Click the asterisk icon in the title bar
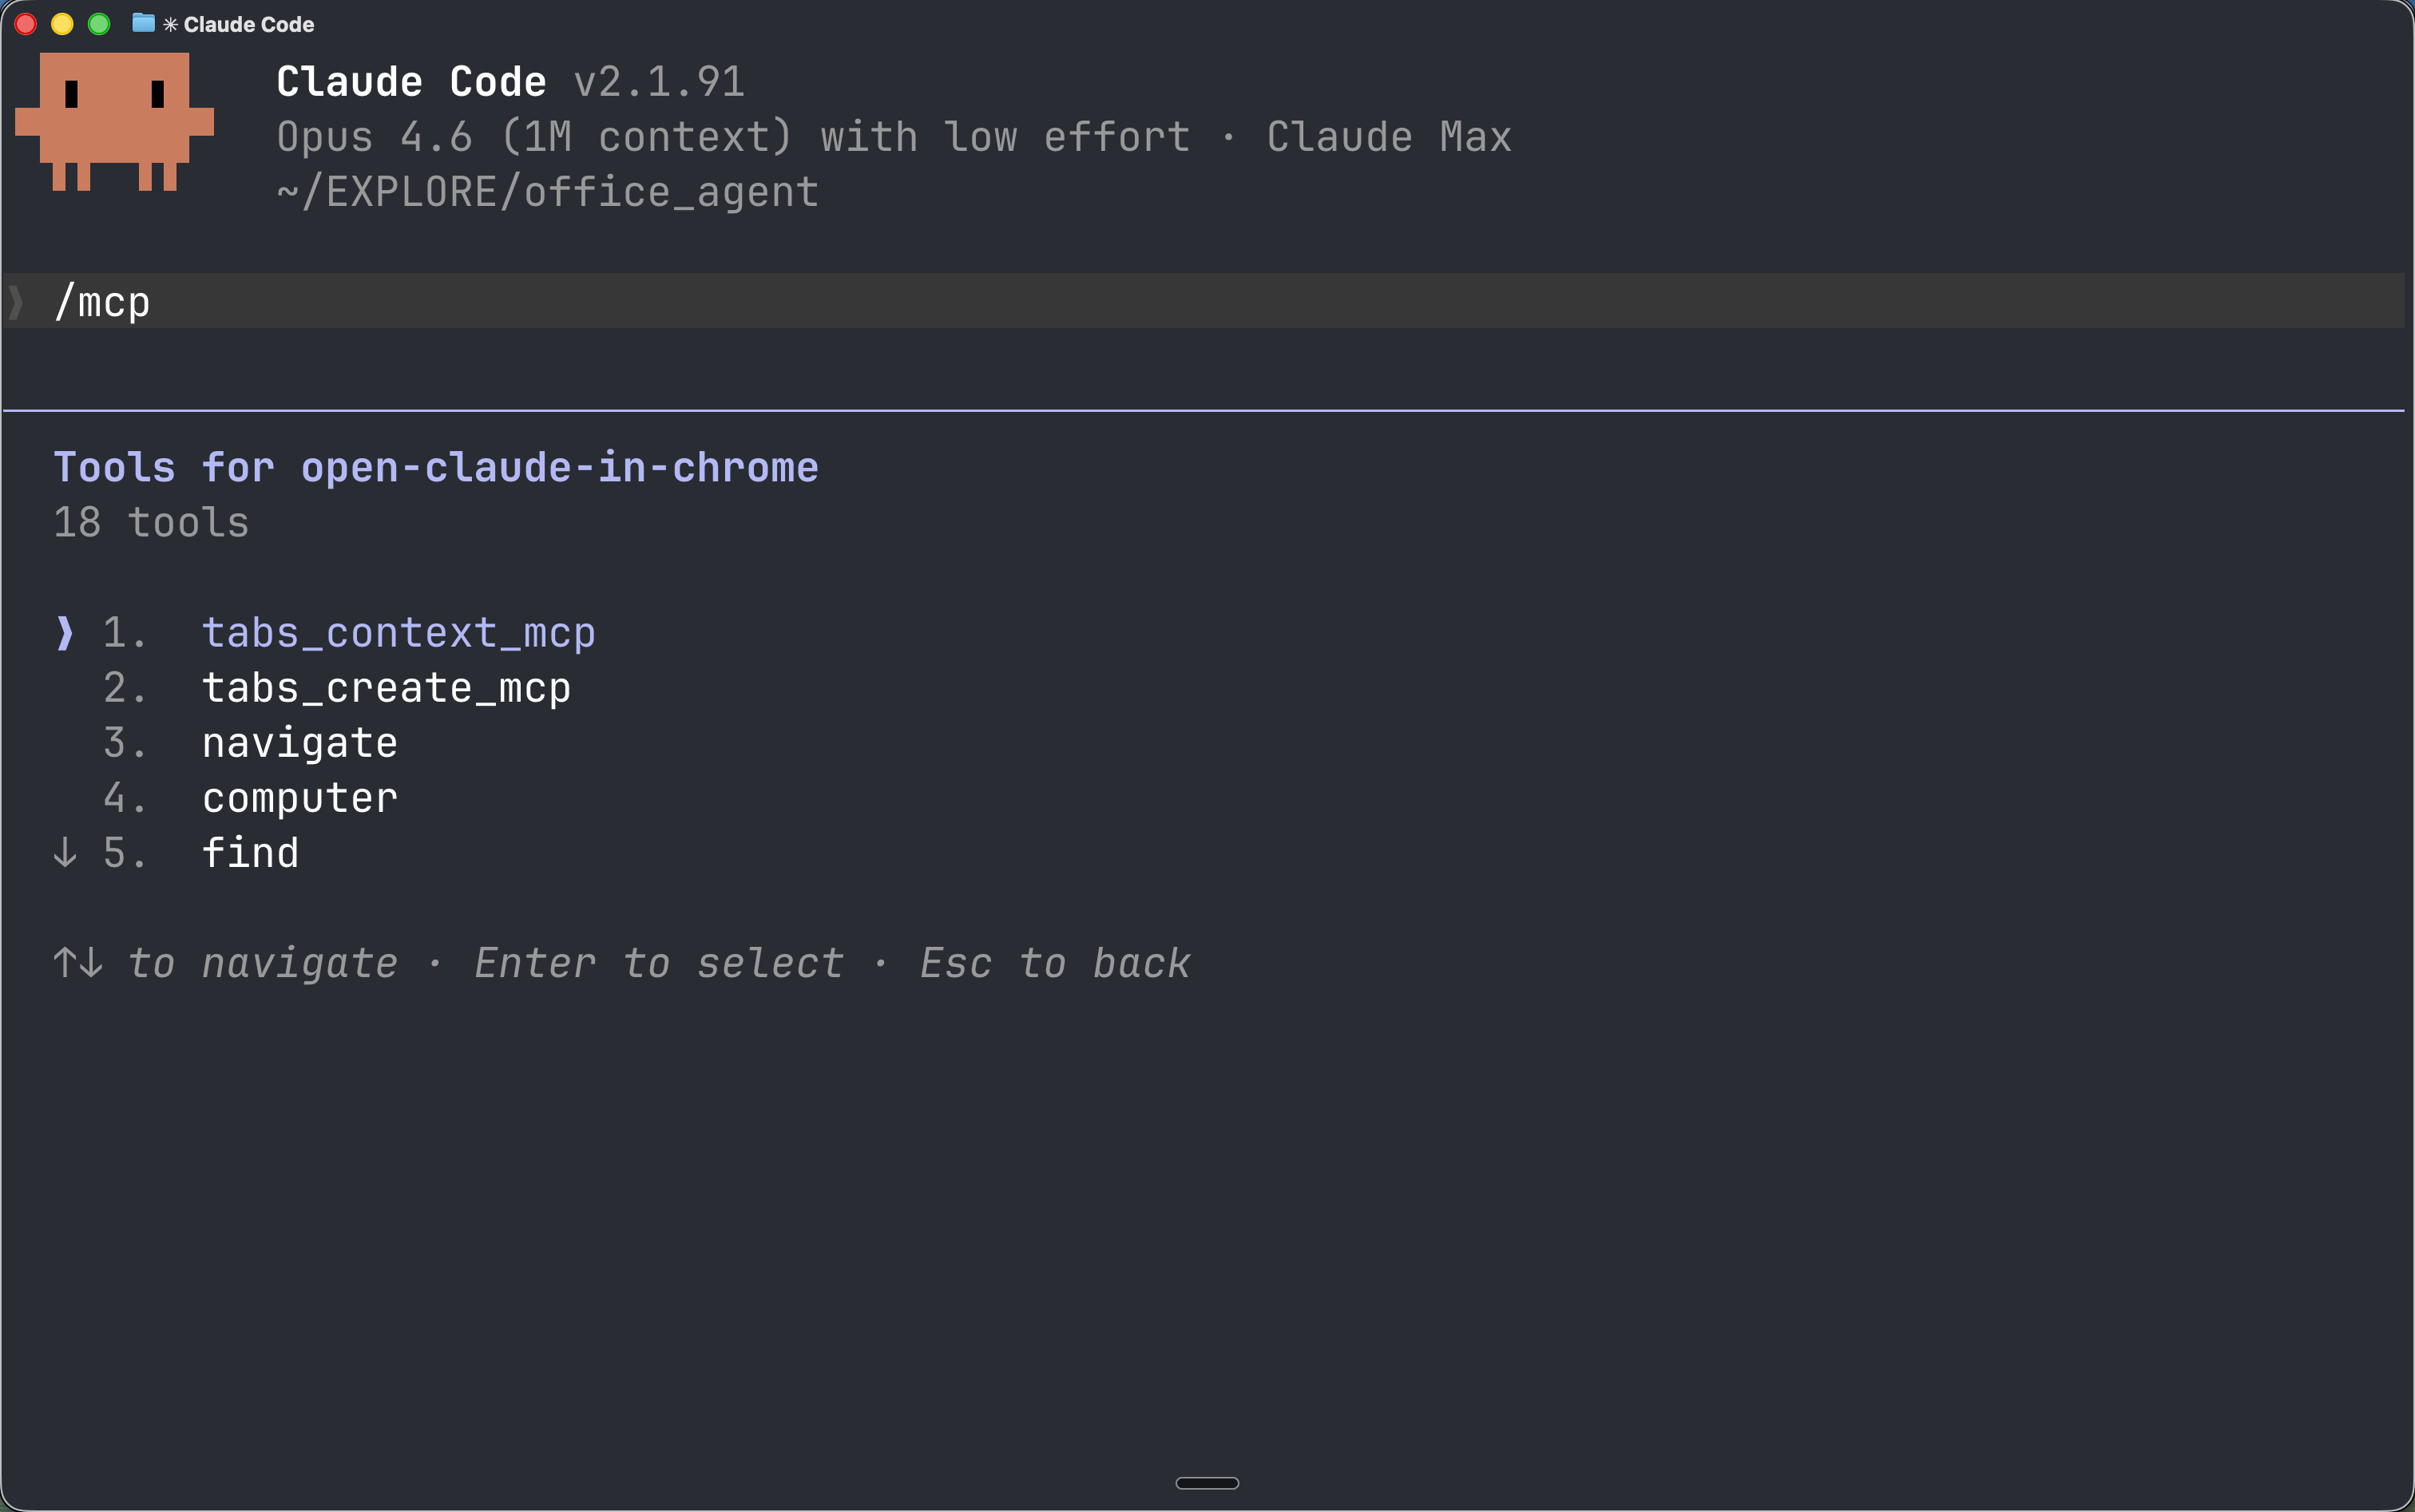Image resolution: width=2415 pixels, height=1512 pixels. tap(169, 23)
